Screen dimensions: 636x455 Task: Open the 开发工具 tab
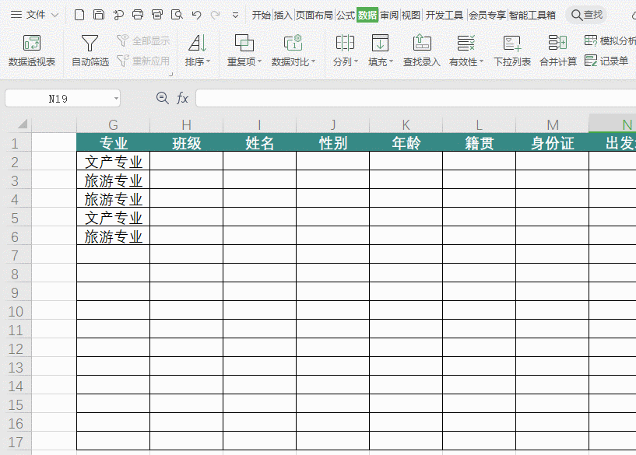pos(444,15)
